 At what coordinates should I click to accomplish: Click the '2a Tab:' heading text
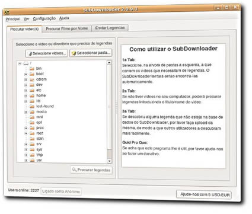click(129, 91)
